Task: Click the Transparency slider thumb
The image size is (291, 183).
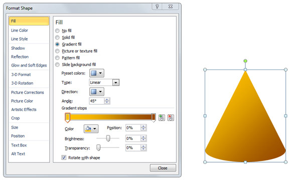Action: [98, 147]
